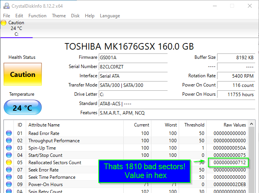Click the Raw Values column header
Viewport: 259px width, 193px height.
[x=227, y=125]
